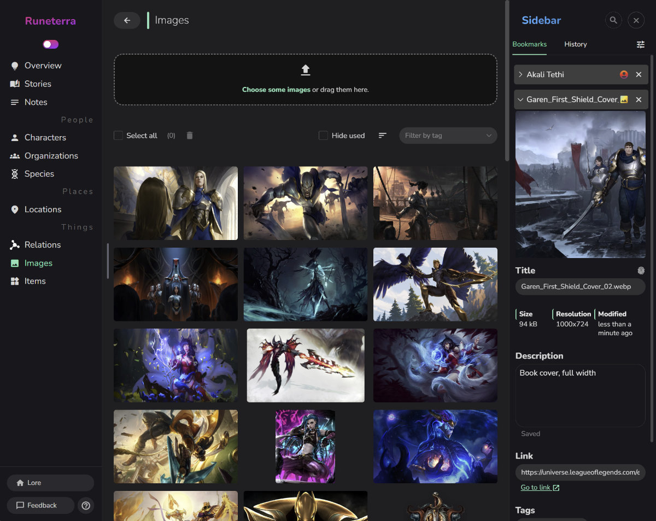656x521 pixels.
Task: Toggle the theme switch under Runeterra
Action: pos(50,44)
